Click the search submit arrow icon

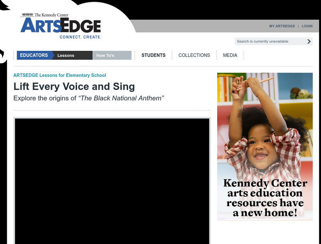[x=309, y=41]
